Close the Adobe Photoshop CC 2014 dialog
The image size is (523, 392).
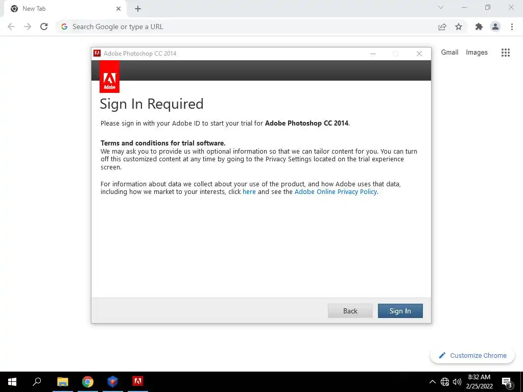(419, 54)
